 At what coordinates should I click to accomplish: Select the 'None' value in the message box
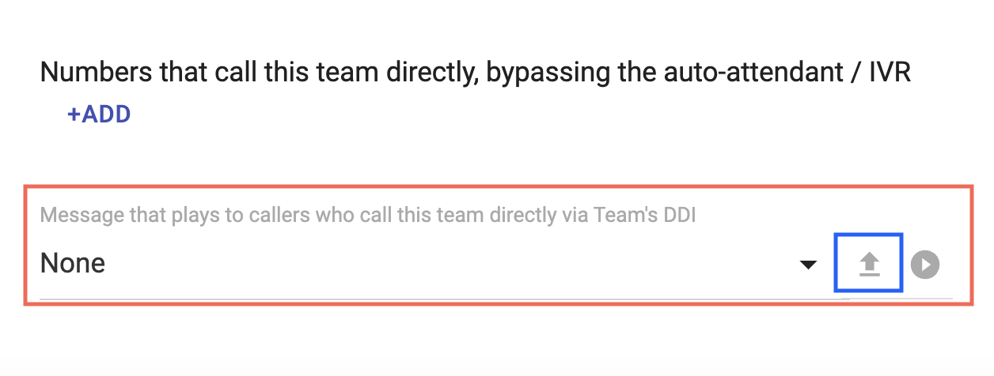click(x=73, y=263)
